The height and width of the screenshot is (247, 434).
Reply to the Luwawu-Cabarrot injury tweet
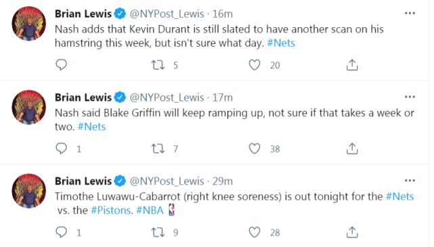61,232
